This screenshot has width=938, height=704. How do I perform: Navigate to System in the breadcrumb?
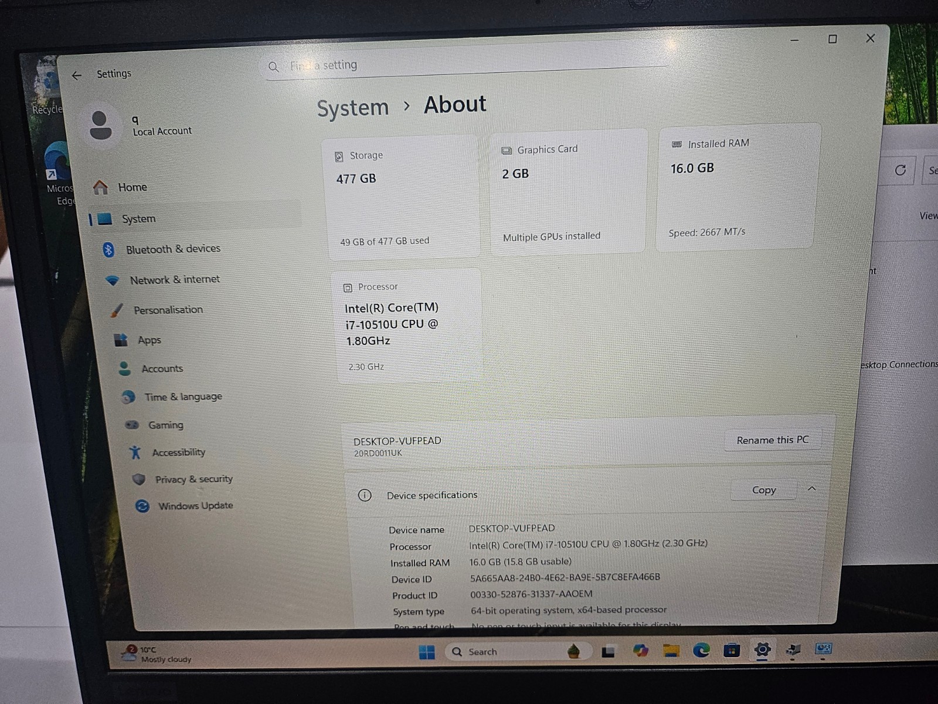point(353,108)
